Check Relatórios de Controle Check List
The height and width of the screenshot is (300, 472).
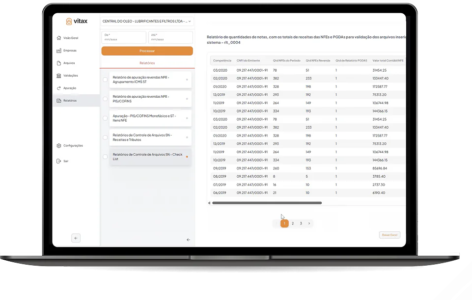[105, 157]
